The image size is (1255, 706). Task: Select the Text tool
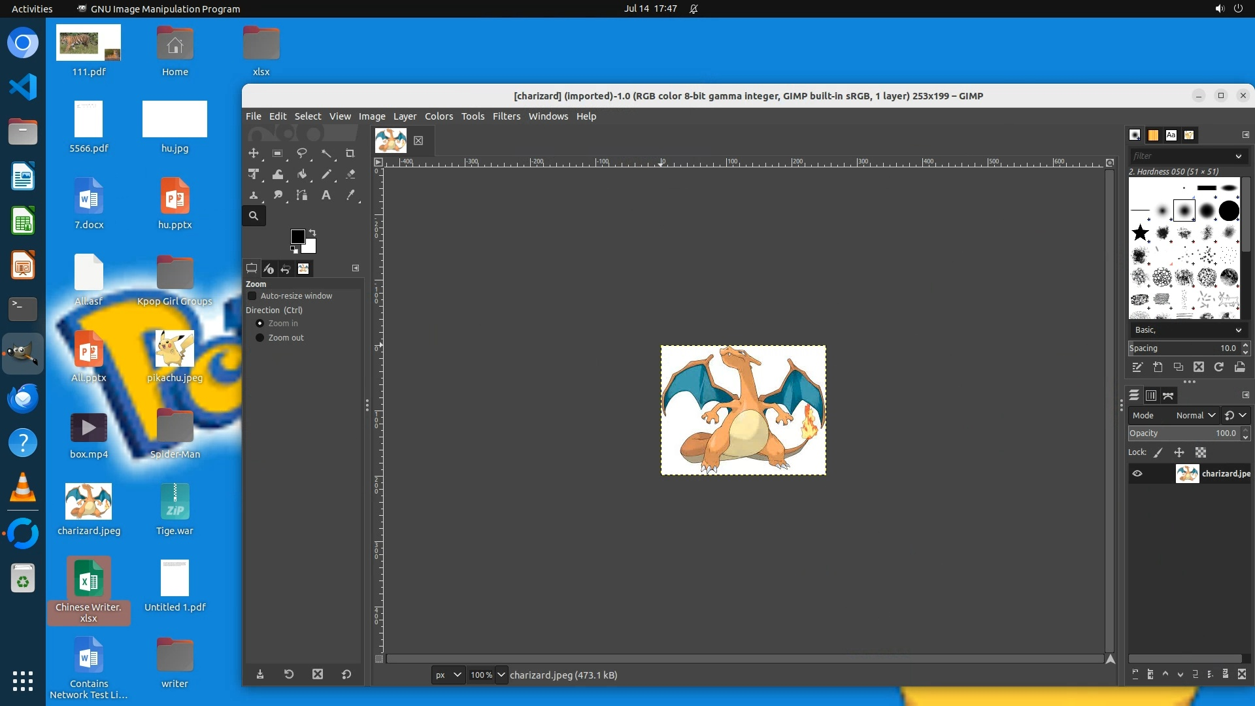[326, 195]
